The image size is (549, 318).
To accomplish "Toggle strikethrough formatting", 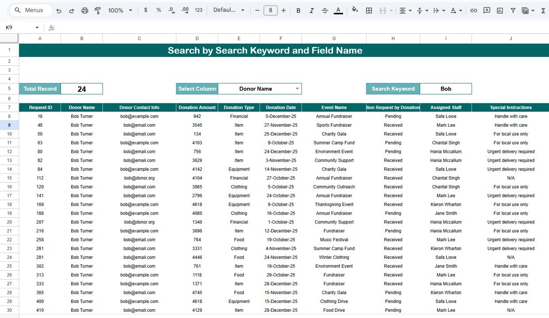I will [x=325, y=10].
